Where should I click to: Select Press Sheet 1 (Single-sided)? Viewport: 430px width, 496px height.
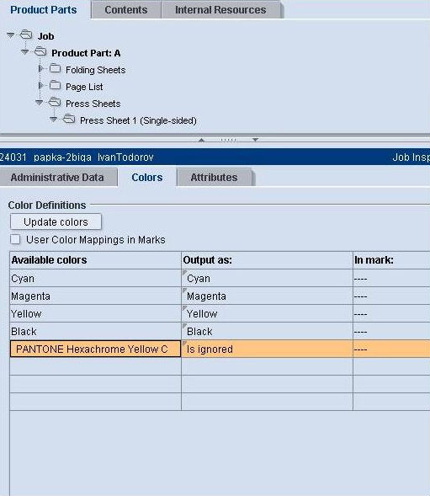point(138,120)
